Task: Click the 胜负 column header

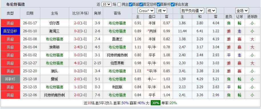Action: pos(229,17)
